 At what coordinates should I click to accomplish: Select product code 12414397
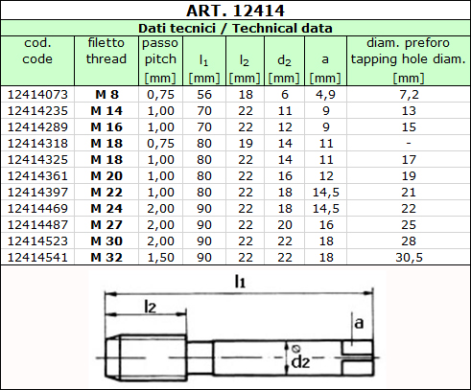pyautogui.click(x=37, y=193)
